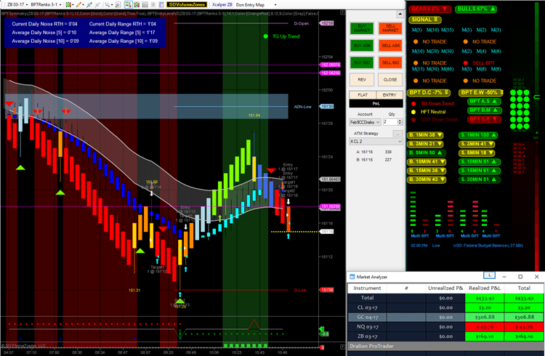Click the Realized P&L column header
Image resolution: width=545 pixels, height=356 pixels.
[485, 288]
